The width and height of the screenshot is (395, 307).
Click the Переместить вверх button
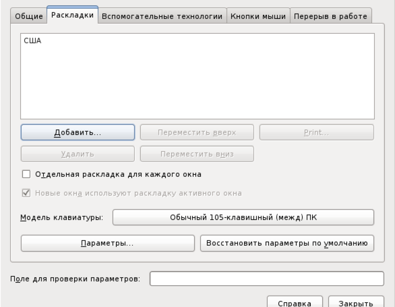tap(197, 132)
